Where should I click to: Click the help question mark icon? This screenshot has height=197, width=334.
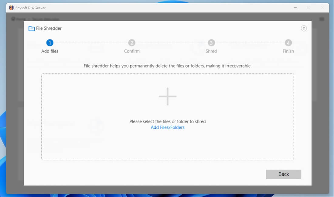click(x=304, y=28)
